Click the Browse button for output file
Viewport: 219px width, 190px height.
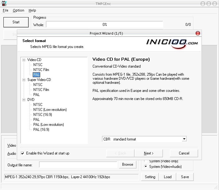pyautogui.click(x=128, y=164)
